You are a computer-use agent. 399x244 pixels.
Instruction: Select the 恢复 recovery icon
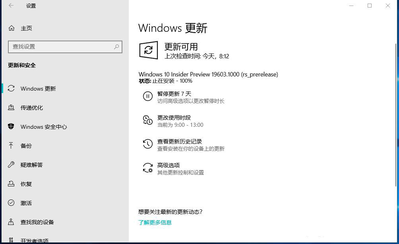(11, 184)
